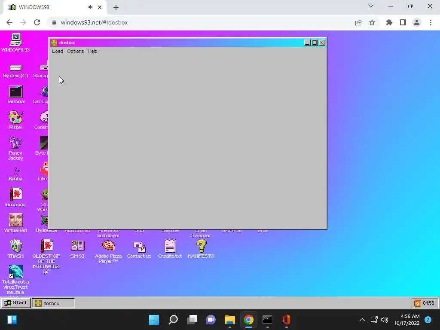Screen dimensions: 440x330
Task: Open the Help menu in dosbox
Action: (93, 51)
